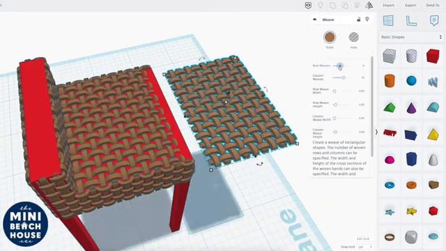Click the Weave panel vertical scrollbar

click(x=372, y=107)
